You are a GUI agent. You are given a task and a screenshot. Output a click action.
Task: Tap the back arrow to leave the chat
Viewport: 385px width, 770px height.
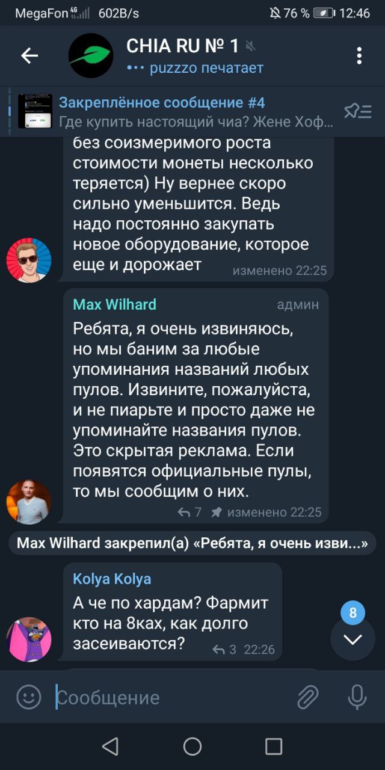pos(29,56)
